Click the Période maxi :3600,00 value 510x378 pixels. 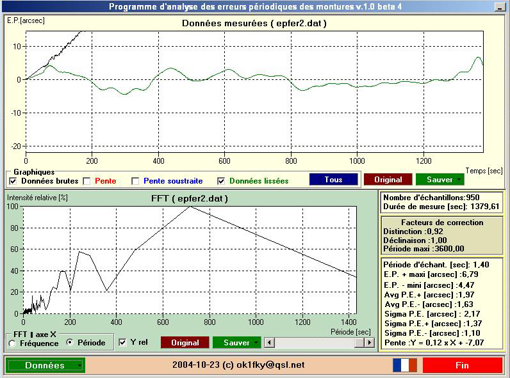(424, 249)
